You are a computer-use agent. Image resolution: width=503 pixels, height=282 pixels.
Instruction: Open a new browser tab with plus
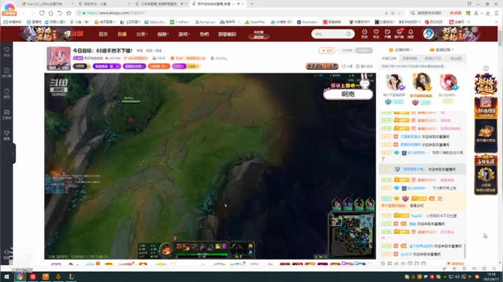pyautogui.click(x=251, y=4)
